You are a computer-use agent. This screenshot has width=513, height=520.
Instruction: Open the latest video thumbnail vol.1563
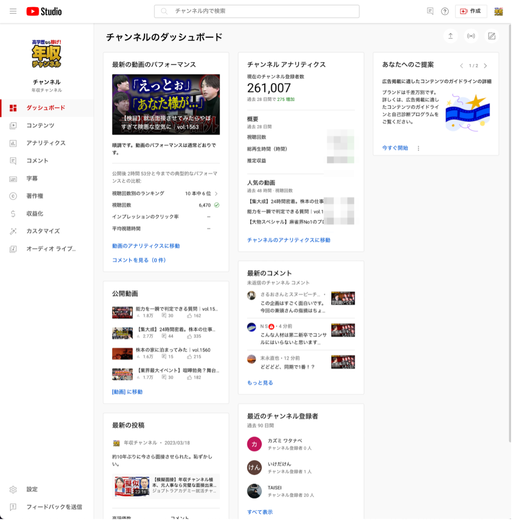tap(166, 104)
